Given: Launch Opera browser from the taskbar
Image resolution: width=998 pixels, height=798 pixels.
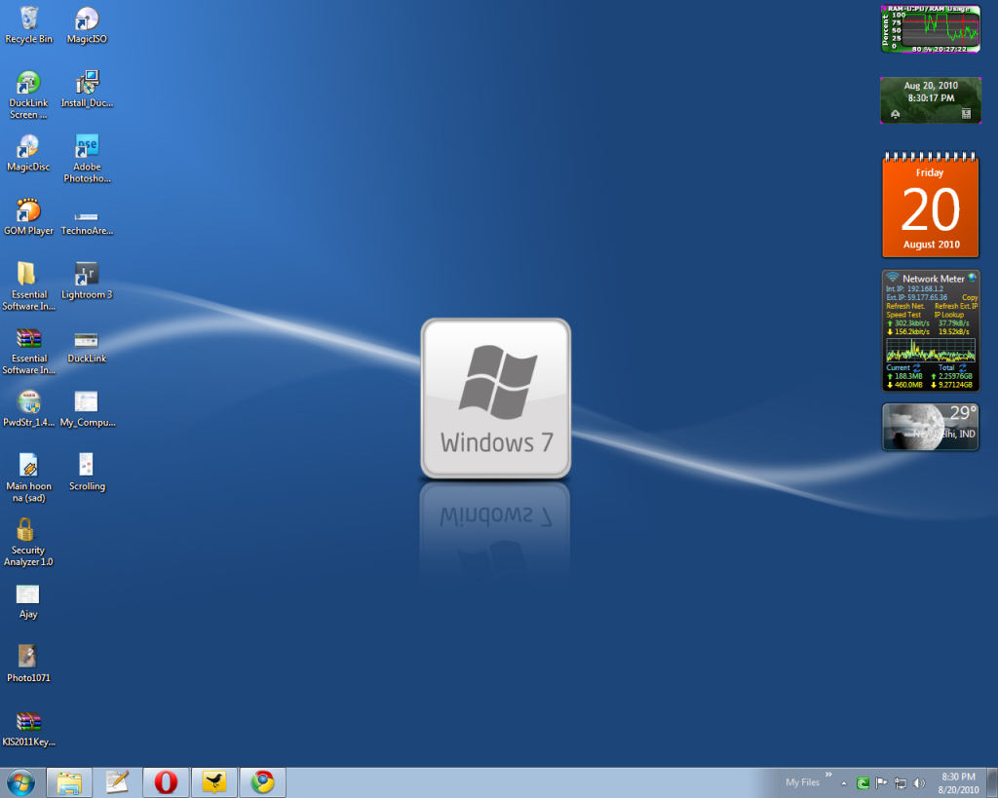Looking at the screenshot, I should [166, 782].
